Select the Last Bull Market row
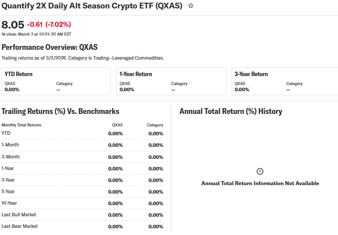Viewport: 338px width, 235px height. click(x=82, y=215)
